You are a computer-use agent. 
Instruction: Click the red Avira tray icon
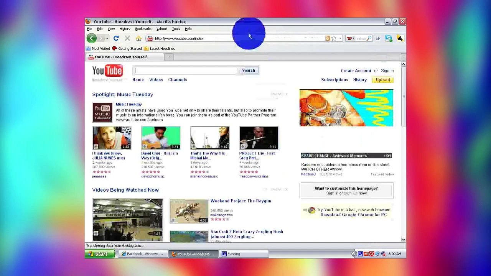point(371,254)
